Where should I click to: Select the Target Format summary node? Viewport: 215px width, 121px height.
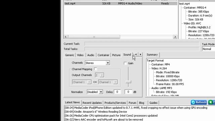[x=155, y=61]
